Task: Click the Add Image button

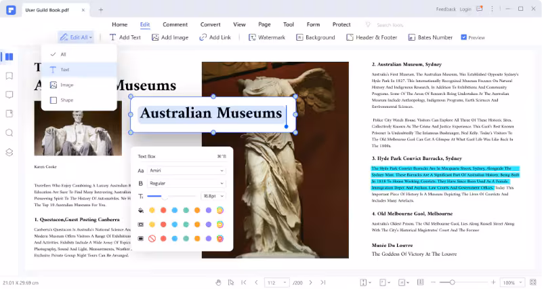Action: [170, 37]
